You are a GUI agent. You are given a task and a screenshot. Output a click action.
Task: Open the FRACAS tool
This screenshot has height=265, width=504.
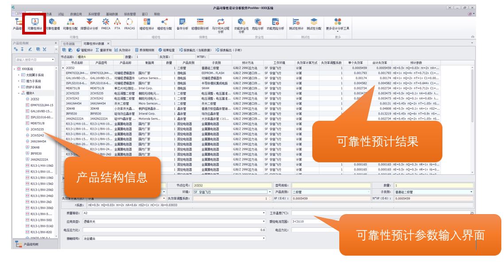129,23
